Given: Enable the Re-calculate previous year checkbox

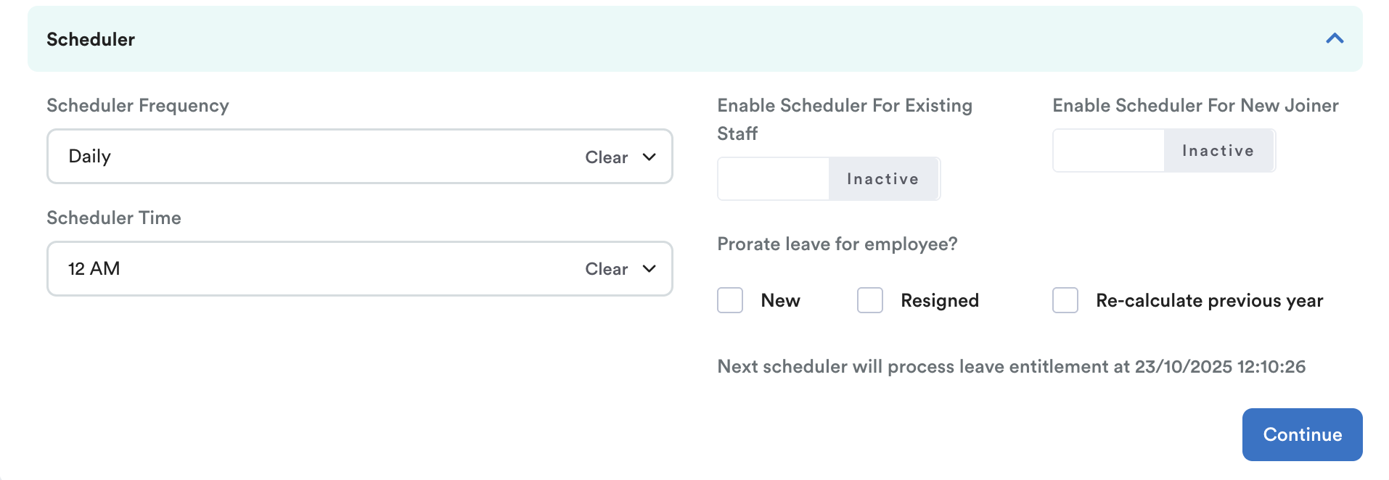Looking at the screenshot, I should click(1065, 300).
